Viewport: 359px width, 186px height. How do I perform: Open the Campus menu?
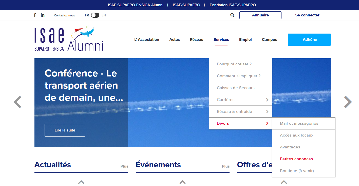269,40
